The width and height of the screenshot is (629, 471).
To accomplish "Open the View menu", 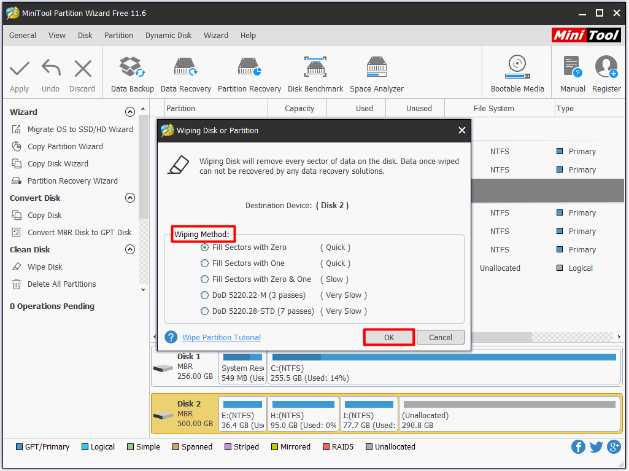I will [57, 36].
